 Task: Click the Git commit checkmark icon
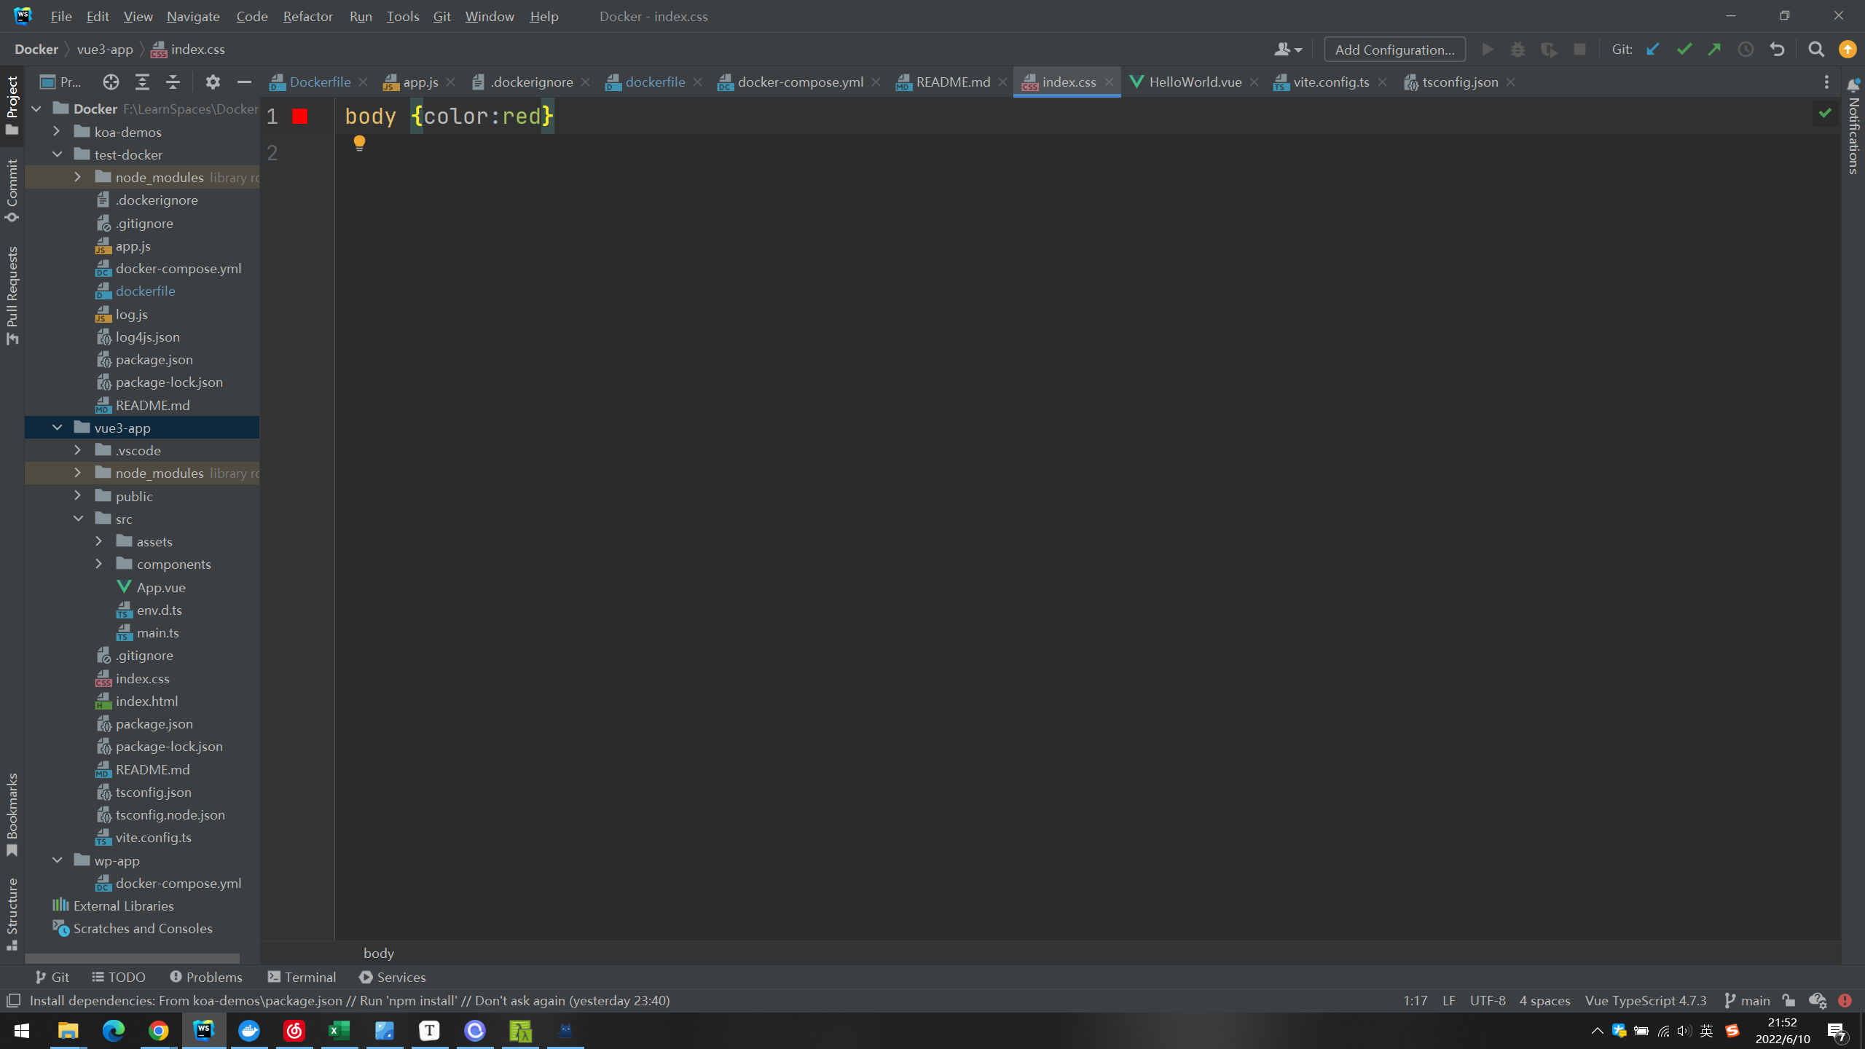pyautogui.click(x=1684, y=50)
